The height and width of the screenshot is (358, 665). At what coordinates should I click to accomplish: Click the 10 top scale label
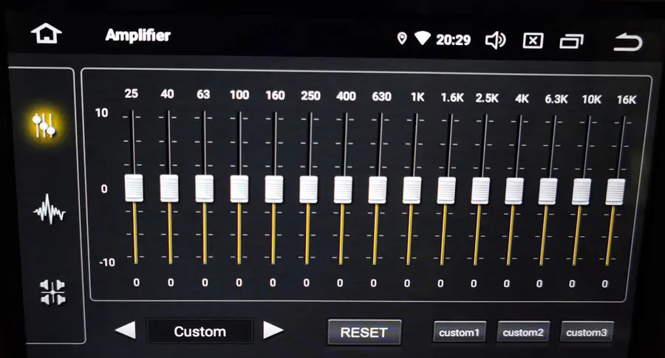pyautogui.click(x=101, y=113)
